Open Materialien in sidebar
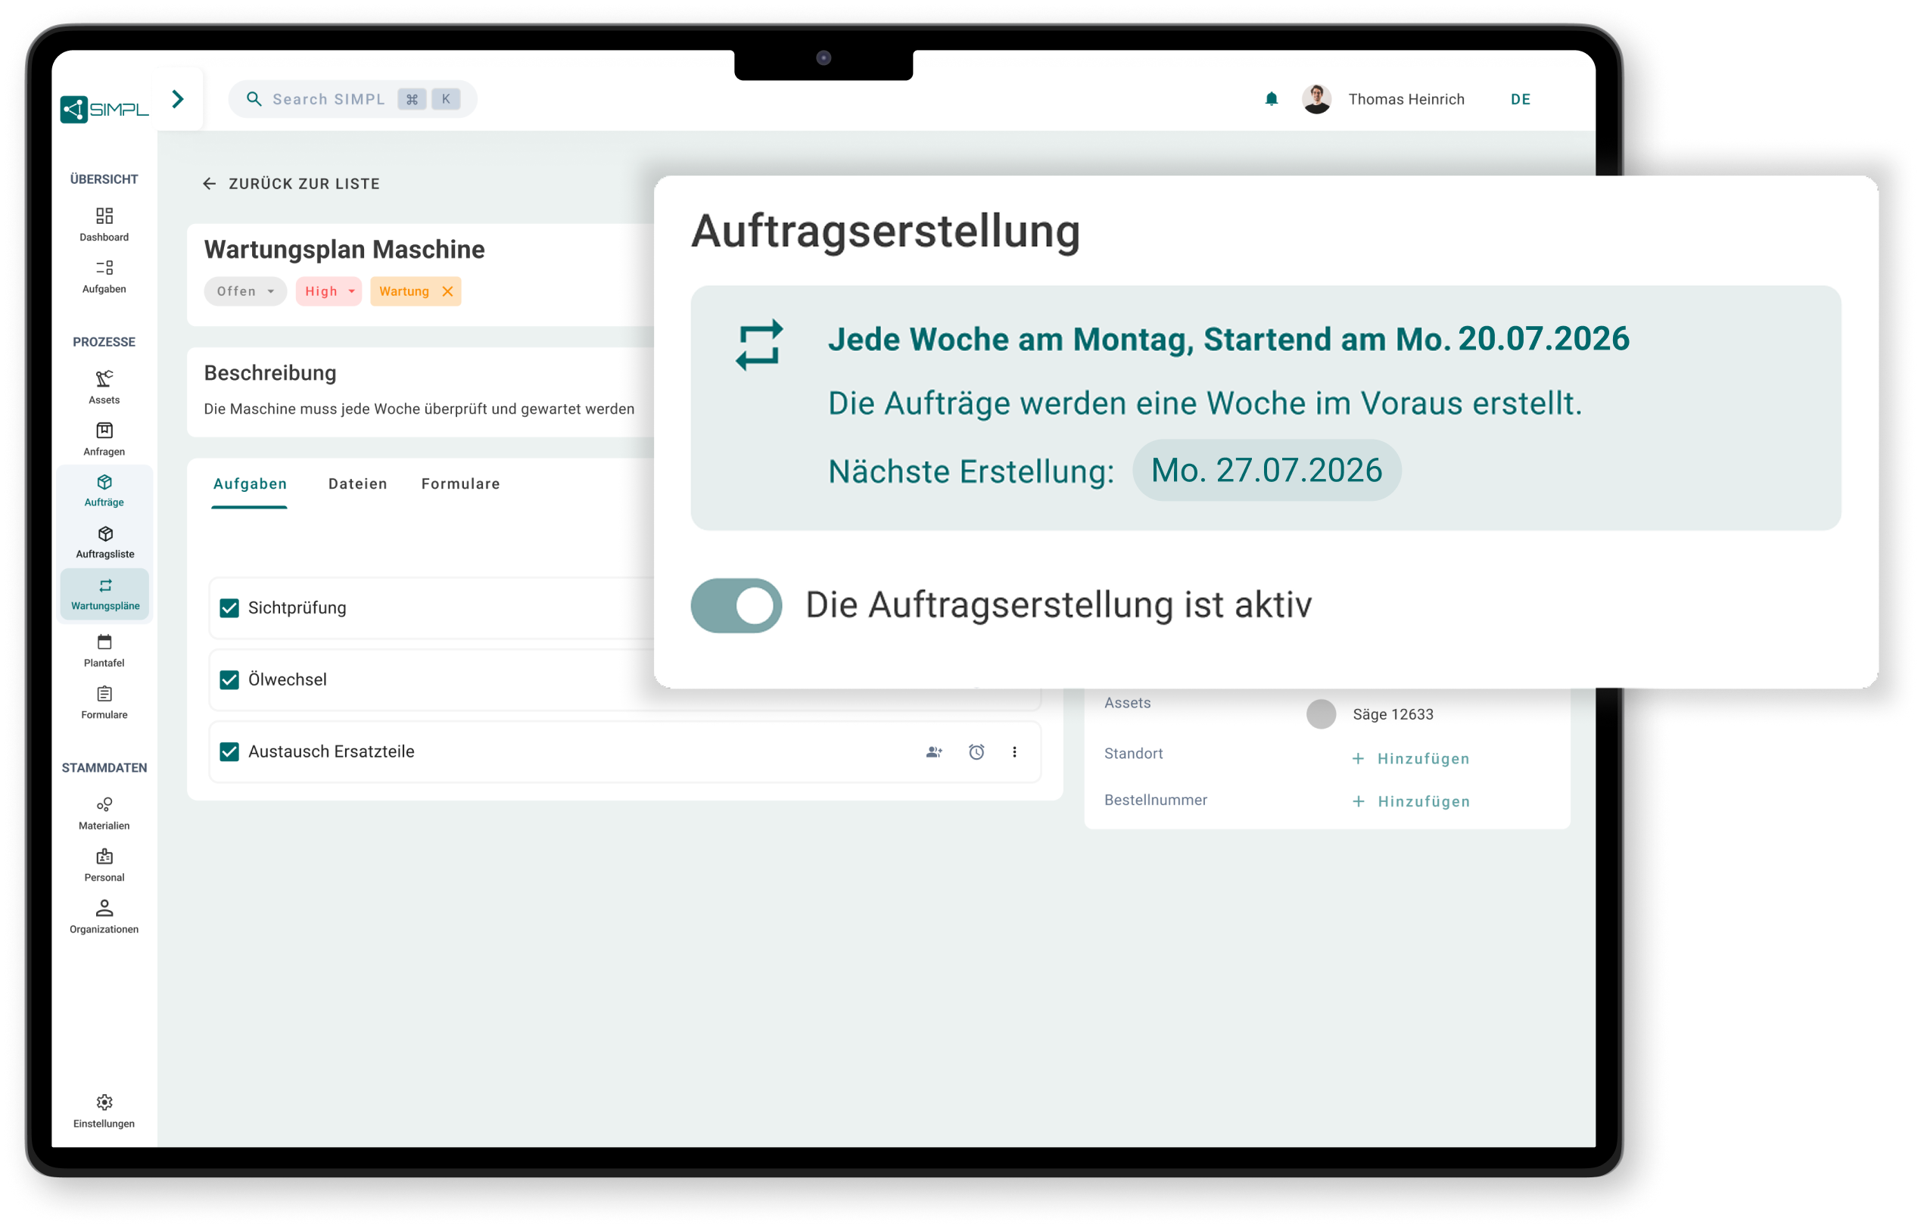 pyautogui.click(x=104, y=813)
